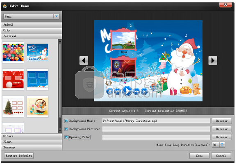The height and width of the screenshot is (166, 239).
Task: Cancel the Edit Menu dialog
Action: click(221, 156)
